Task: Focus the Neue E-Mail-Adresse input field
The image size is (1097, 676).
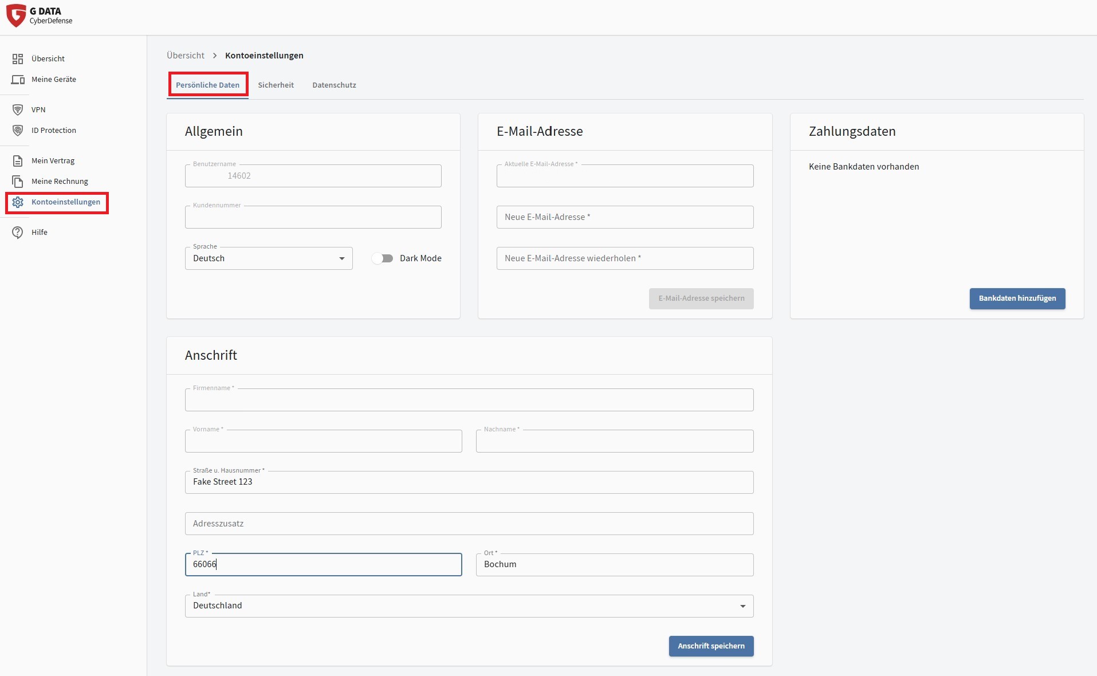Action: [624, 218]
